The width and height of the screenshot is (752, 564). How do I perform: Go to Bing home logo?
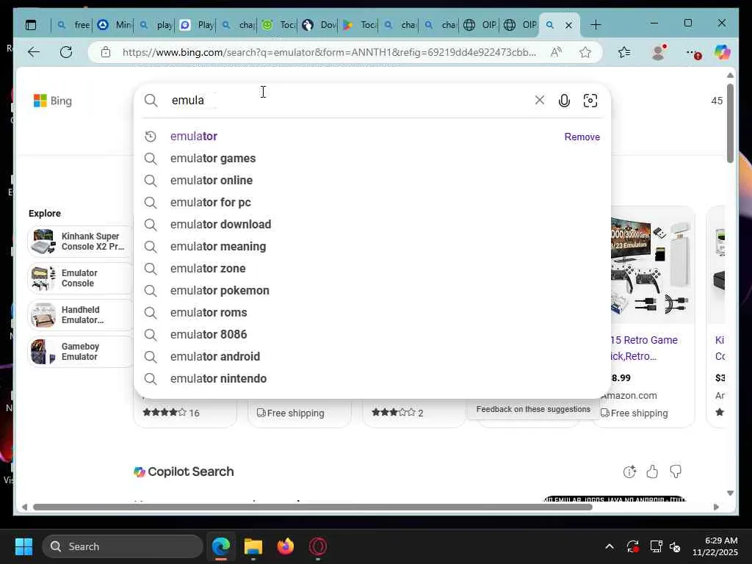click(53, 101)
